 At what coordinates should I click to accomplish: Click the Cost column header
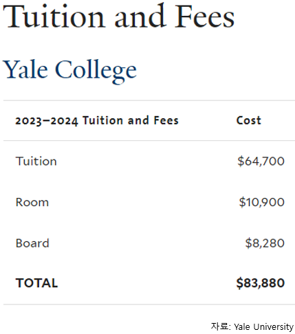pyautogui.click(x=249, y=120)
